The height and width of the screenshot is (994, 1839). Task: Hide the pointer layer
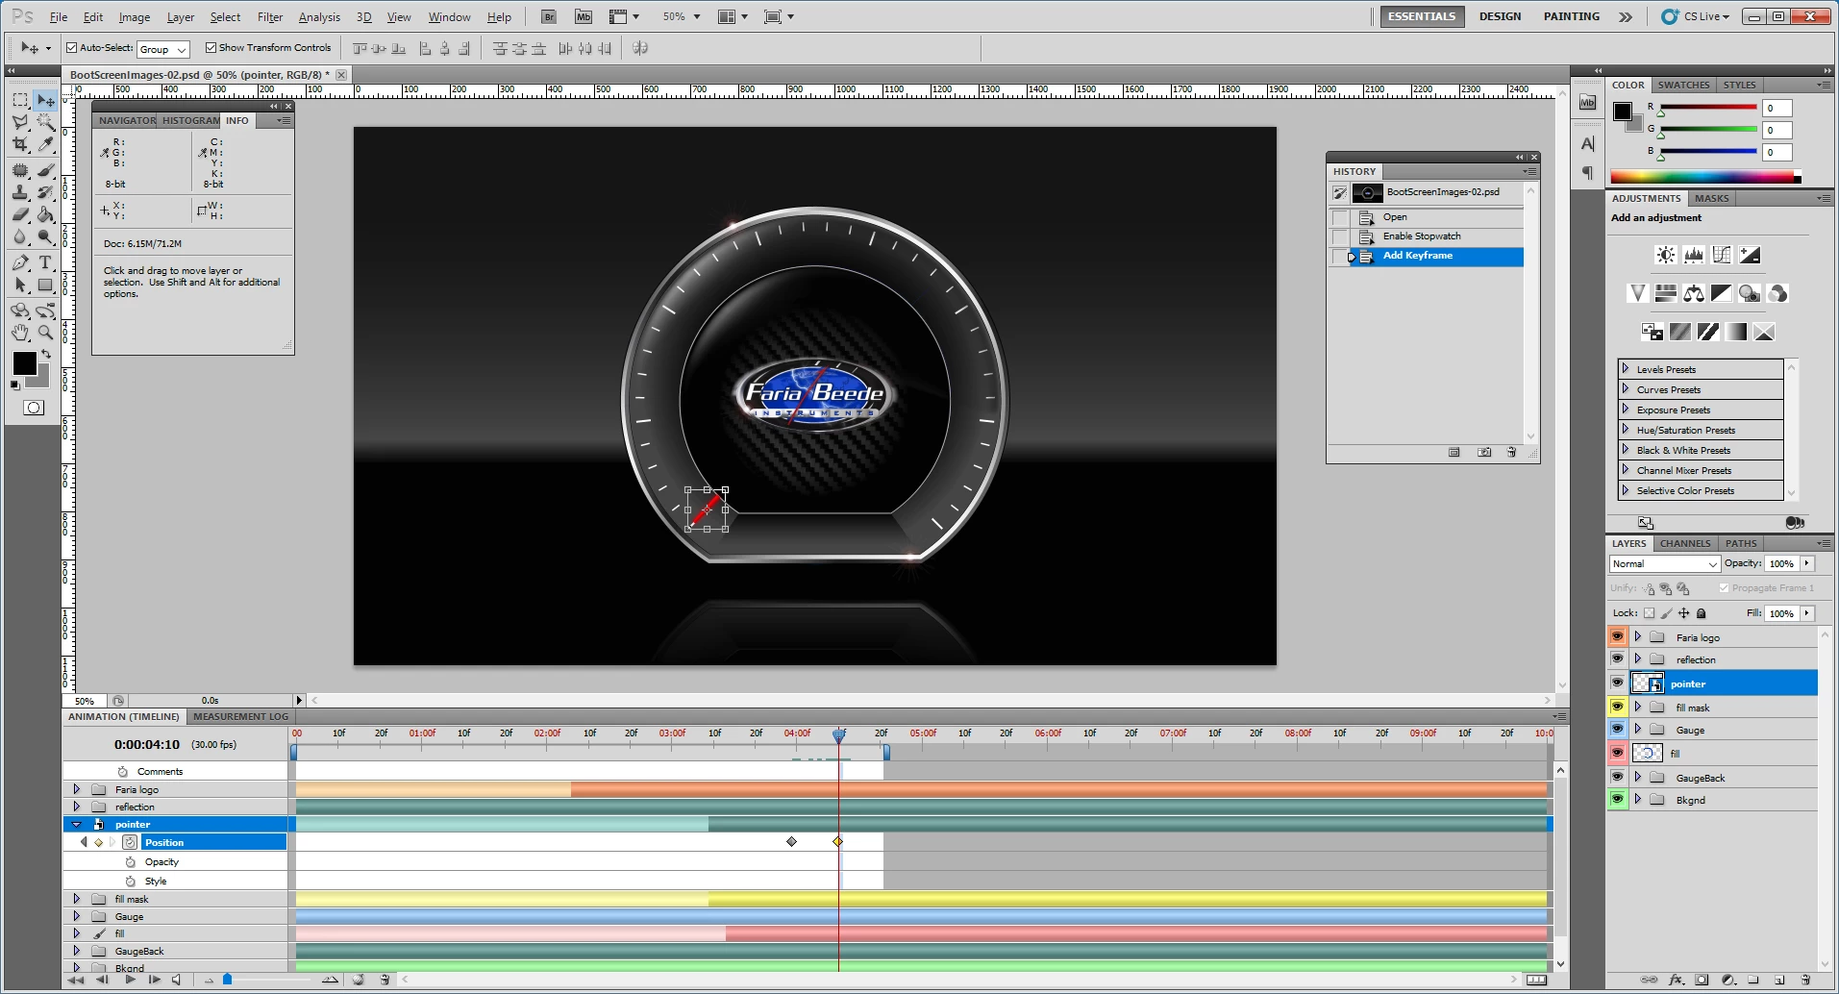click(x=1617, y=683)
